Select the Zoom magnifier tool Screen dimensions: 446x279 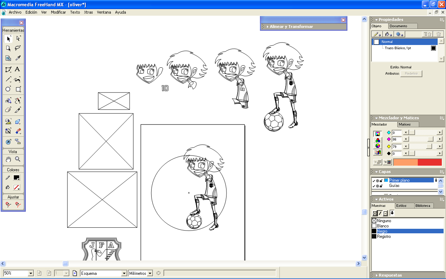click(18, 159)
